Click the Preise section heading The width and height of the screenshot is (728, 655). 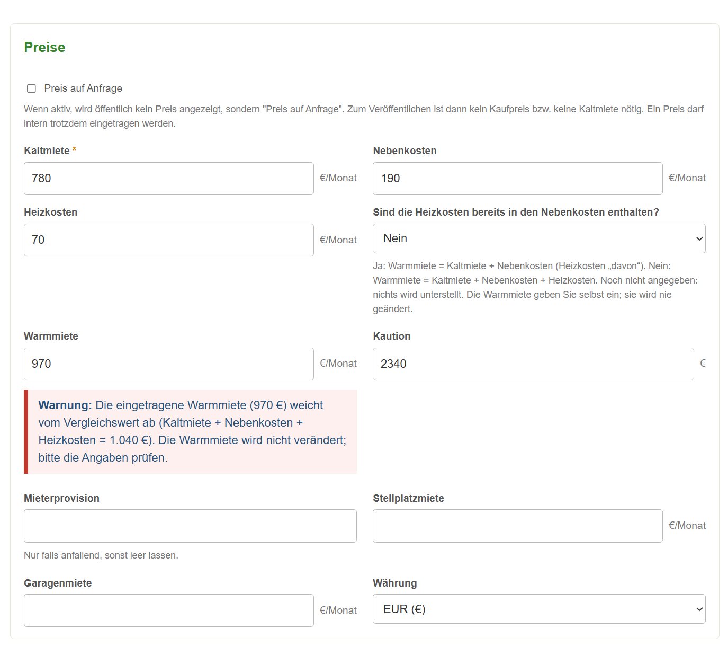(x=44, y=47)
